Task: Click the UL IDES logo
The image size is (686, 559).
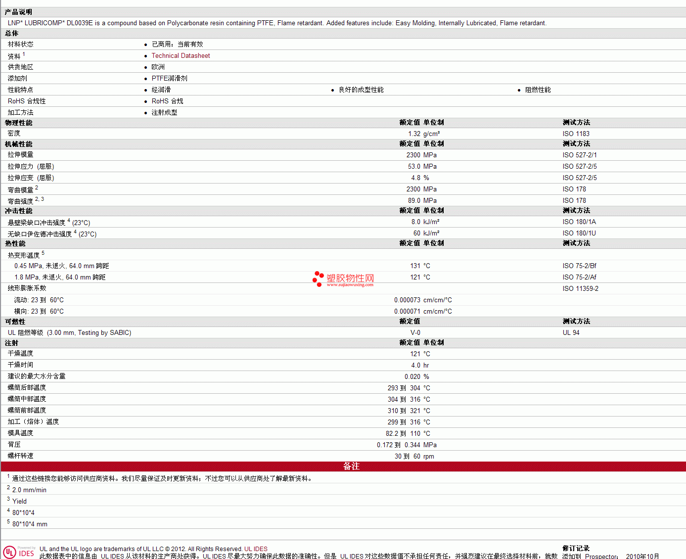Action: (19, 552)
